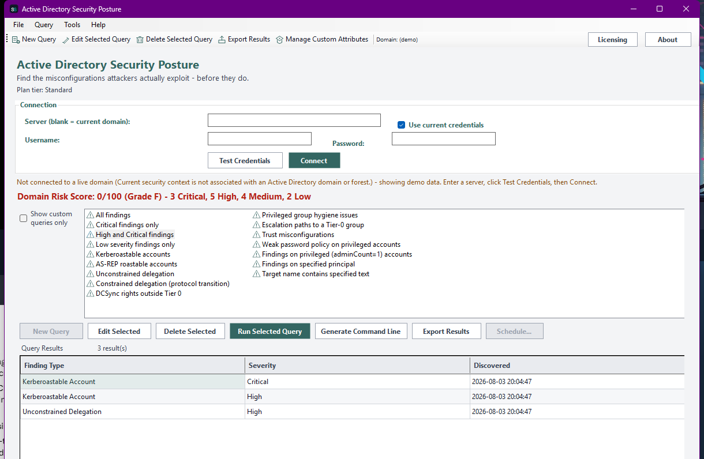Click warning icon beside Weak password policy query
Screen dimensions: 704x459
pyautogui.click(x=257, y=244)
